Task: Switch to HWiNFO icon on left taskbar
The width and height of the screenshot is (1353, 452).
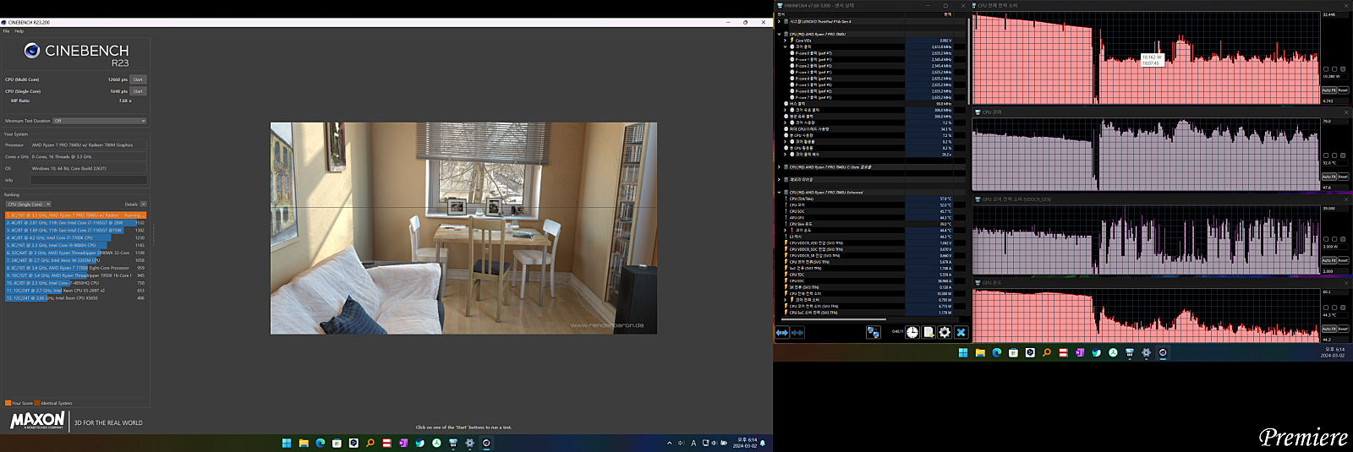Action: pos(453,443)
